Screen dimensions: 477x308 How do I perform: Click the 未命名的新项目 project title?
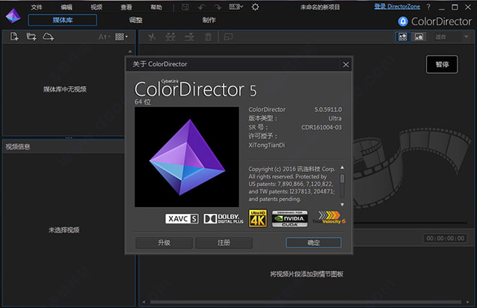coord(320,7)
